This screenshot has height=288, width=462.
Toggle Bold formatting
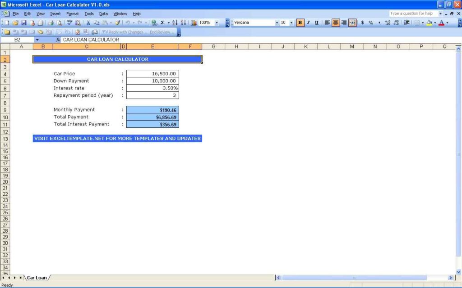pyautogui.click(x=300, y=22)
